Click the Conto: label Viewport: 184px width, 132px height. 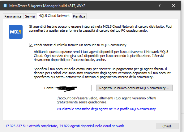coord(49,88)
